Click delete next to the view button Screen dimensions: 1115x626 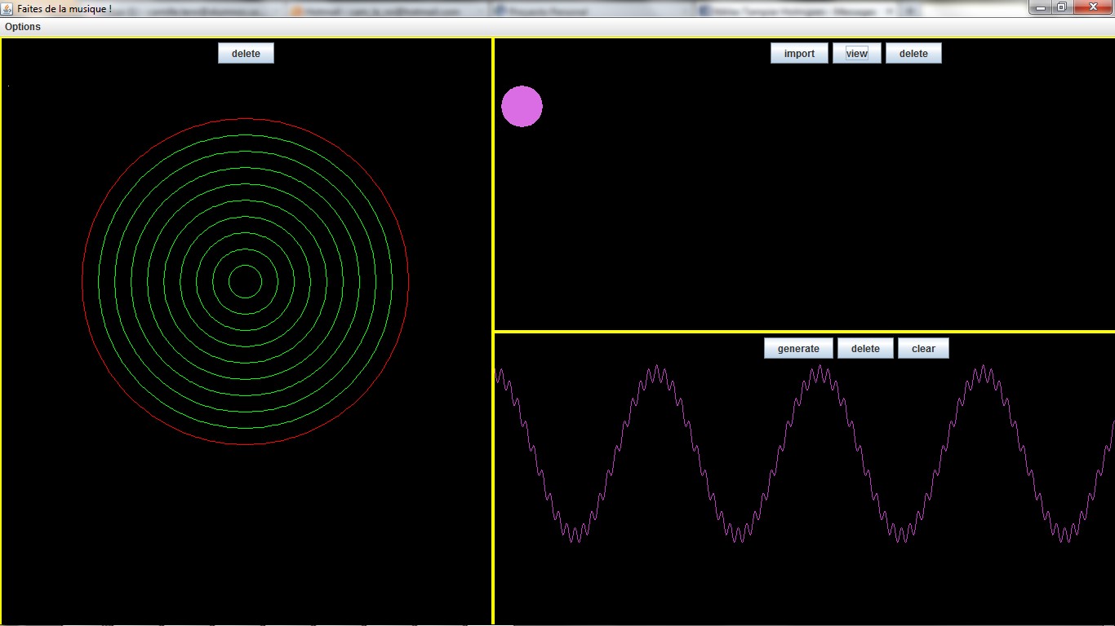pos(913,54)
